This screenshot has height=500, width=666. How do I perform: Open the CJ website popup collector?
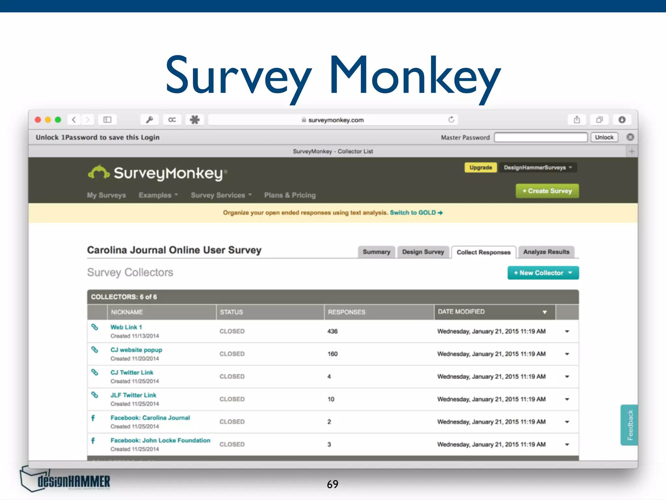point(136,350)
